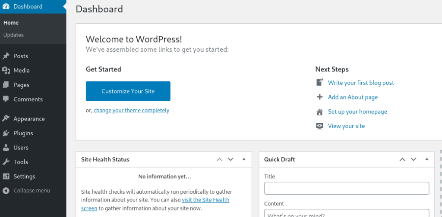Click the Appearance paintbrush icon
This screenshot has height=217, width=442.
click(6, 119)
